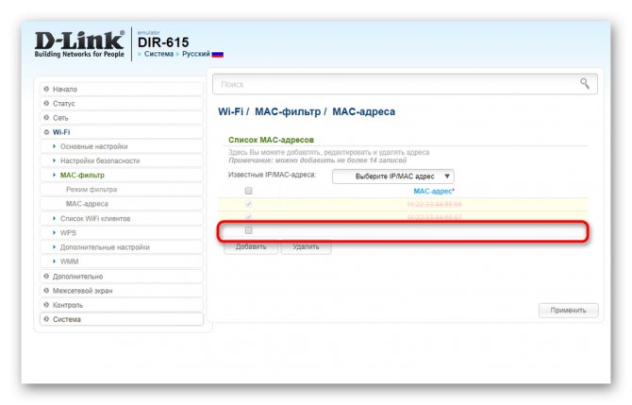Click the MAC-адрес column header
Viewport: 632px width, 405px height.
[x=434, y=192]
